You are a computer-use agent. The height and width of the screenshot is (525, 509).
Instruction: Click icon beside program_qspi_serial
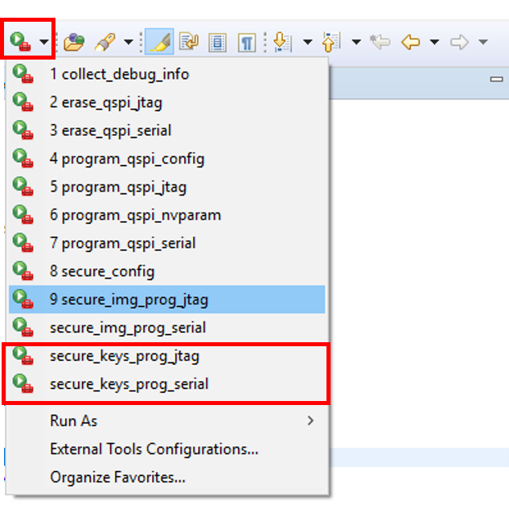[x=23, y=242]
